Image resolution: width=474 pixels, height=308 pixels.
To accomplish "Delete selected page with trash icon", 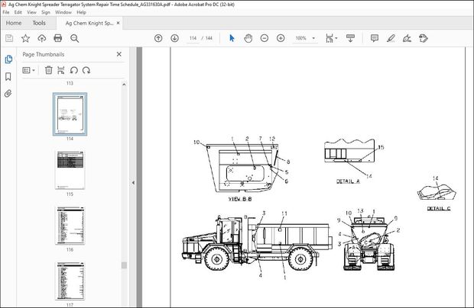I will [49, 70].
